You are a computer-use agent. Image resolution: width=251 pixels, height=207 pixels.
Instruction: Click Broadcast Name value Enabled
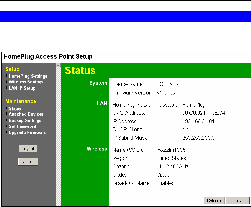[x=165, y=183]
